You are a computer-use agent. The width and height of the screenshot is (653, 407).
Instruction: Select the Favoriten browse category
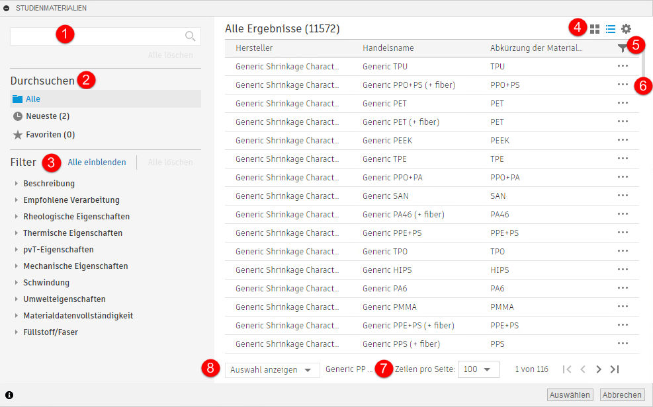pyautogui.click(x=50, y=135)
